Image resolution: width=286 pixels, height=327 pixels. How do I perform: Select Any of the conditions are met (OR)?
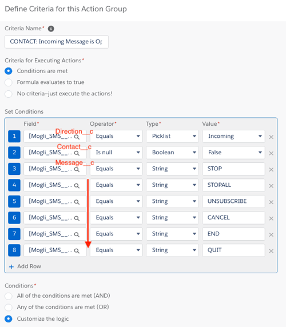(x=9, y=307)
